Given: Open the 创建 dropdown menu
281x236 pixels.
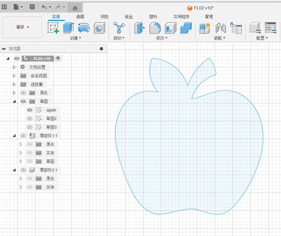Looking at the screenshot, I should 76,38.
